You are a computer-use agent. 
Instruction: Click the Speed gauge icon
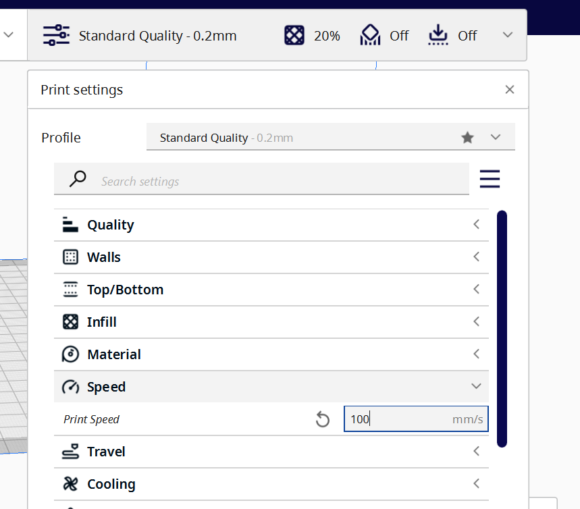coord(70,387)
